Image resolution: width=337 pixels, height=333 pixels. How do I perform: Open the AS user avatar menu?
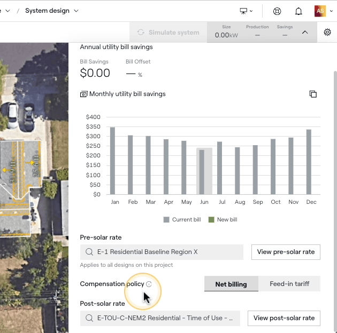[x=320, y=11]
